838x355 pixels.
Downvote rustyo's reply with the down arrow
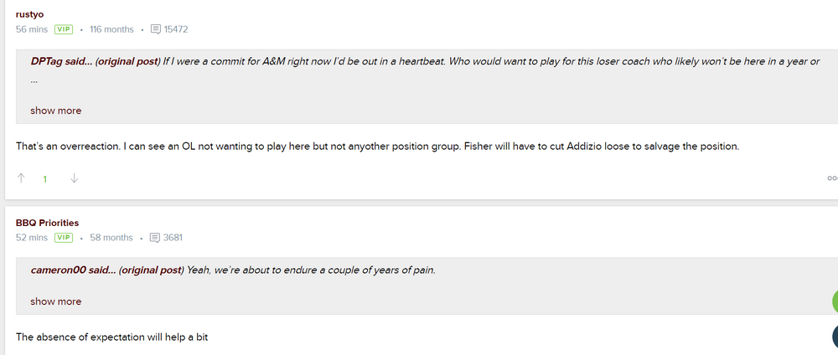click(x=74, y=177)
